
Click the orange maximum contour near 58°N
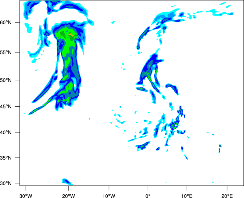click(x=72, y=35)
